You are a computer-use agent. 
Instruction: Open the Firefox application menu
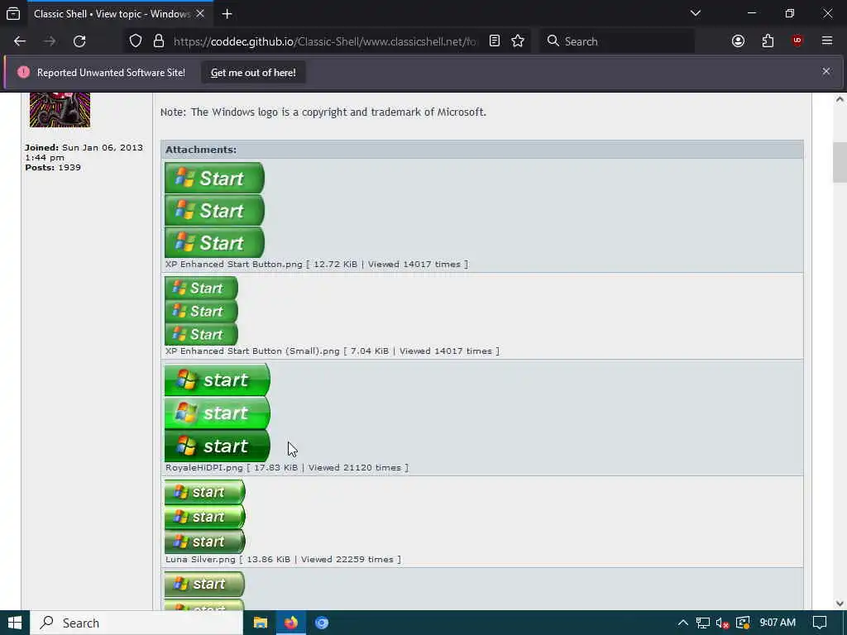point(827,41)
